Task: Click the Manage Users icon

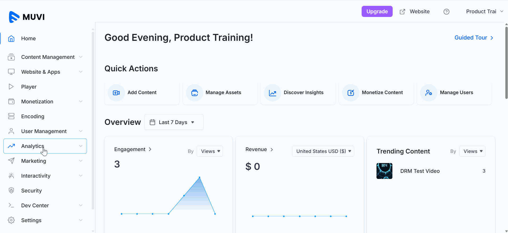Action: click(x=428, y=93)
